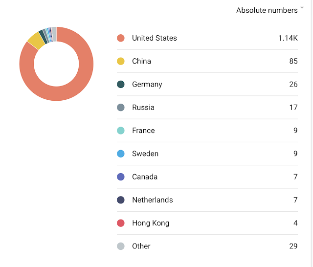Select the Hong Kong legend label
Viewport: 313px width, 267px height.
pyautogui.click(x=151, y=223)
